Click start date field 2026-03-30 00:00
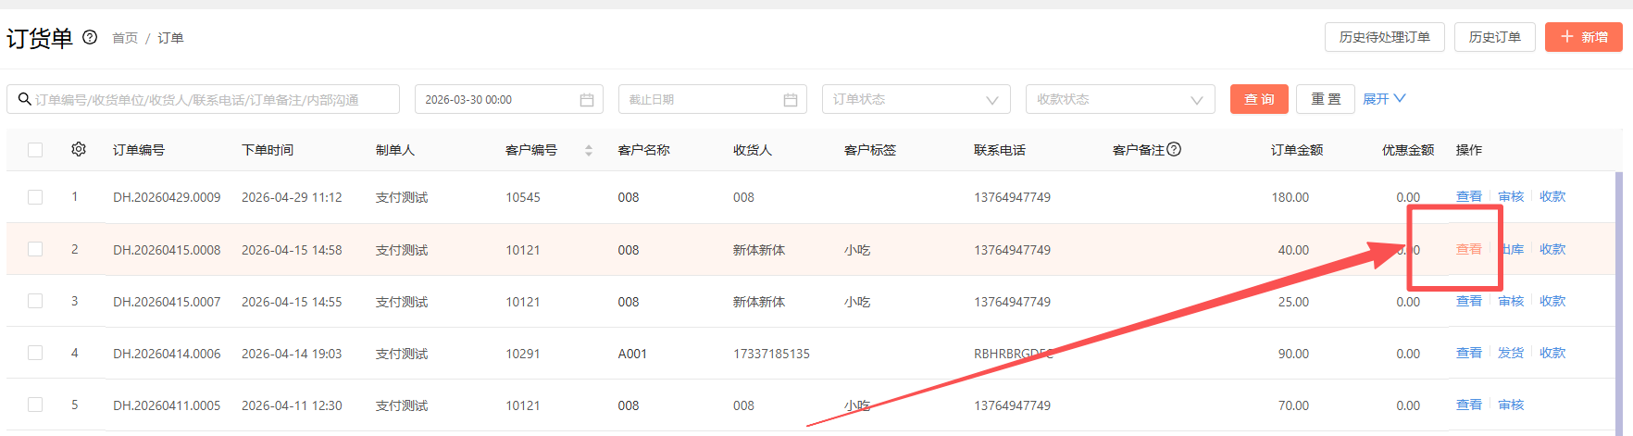This screenshot has height=436, width=1633. point(509,99)
